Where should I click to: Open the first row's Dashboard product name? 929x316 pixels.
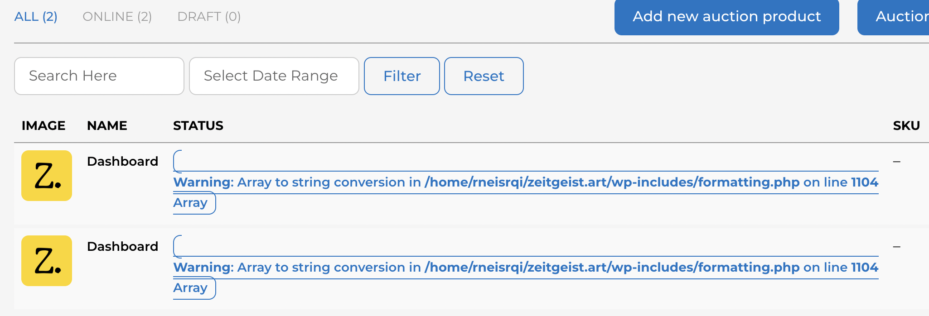pyautogui.click(x=123, y=161)
